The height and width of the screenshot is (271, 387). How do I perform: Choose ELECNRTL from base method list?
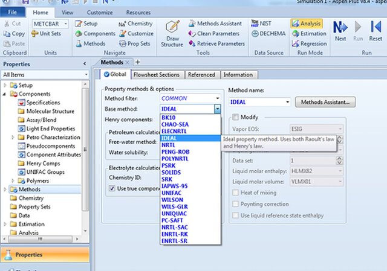pos(190,131)
